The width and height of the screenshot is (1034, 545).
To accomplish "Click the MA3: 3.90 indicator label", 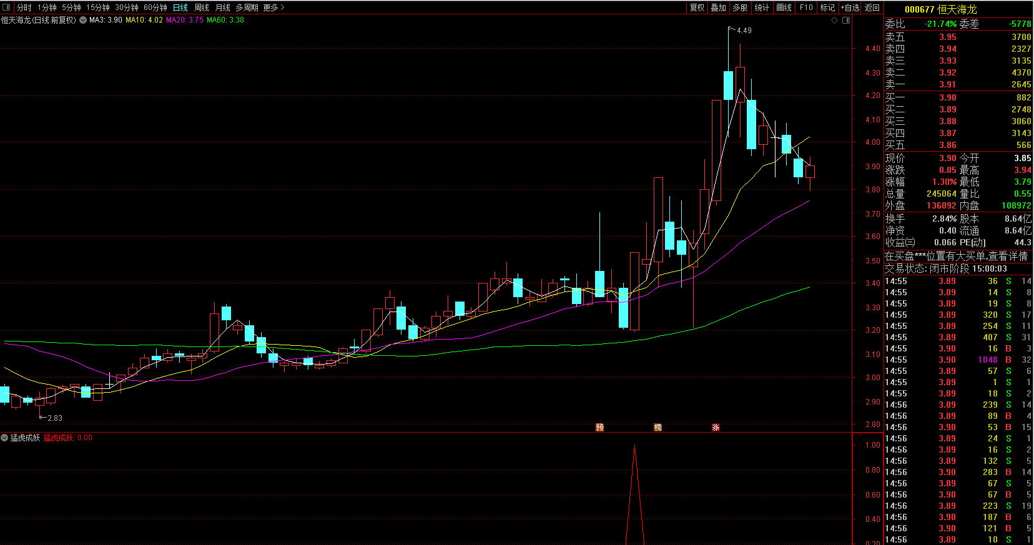I will pos(106,20).
